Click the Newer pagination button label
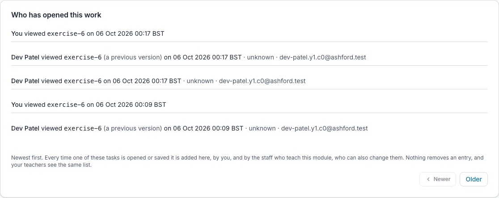Viewport: 499px width, 198px height. click(x=442, y=179)
